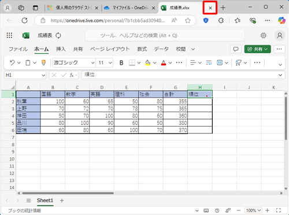
Task: Open the zoom level 100% dropdown
Action: pyautogui.click(x=253, y=210)
